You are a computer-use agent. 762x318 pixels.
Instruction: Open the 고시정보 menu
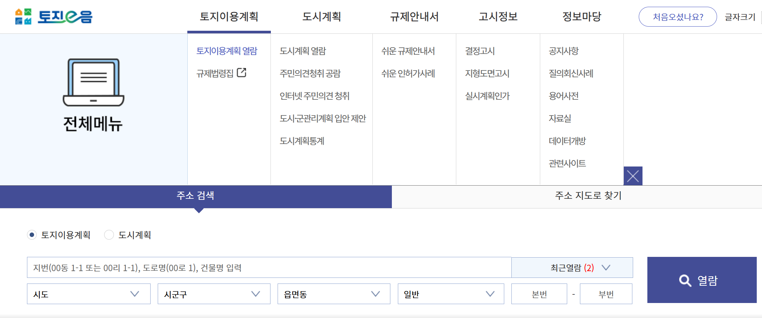point(498,16)
